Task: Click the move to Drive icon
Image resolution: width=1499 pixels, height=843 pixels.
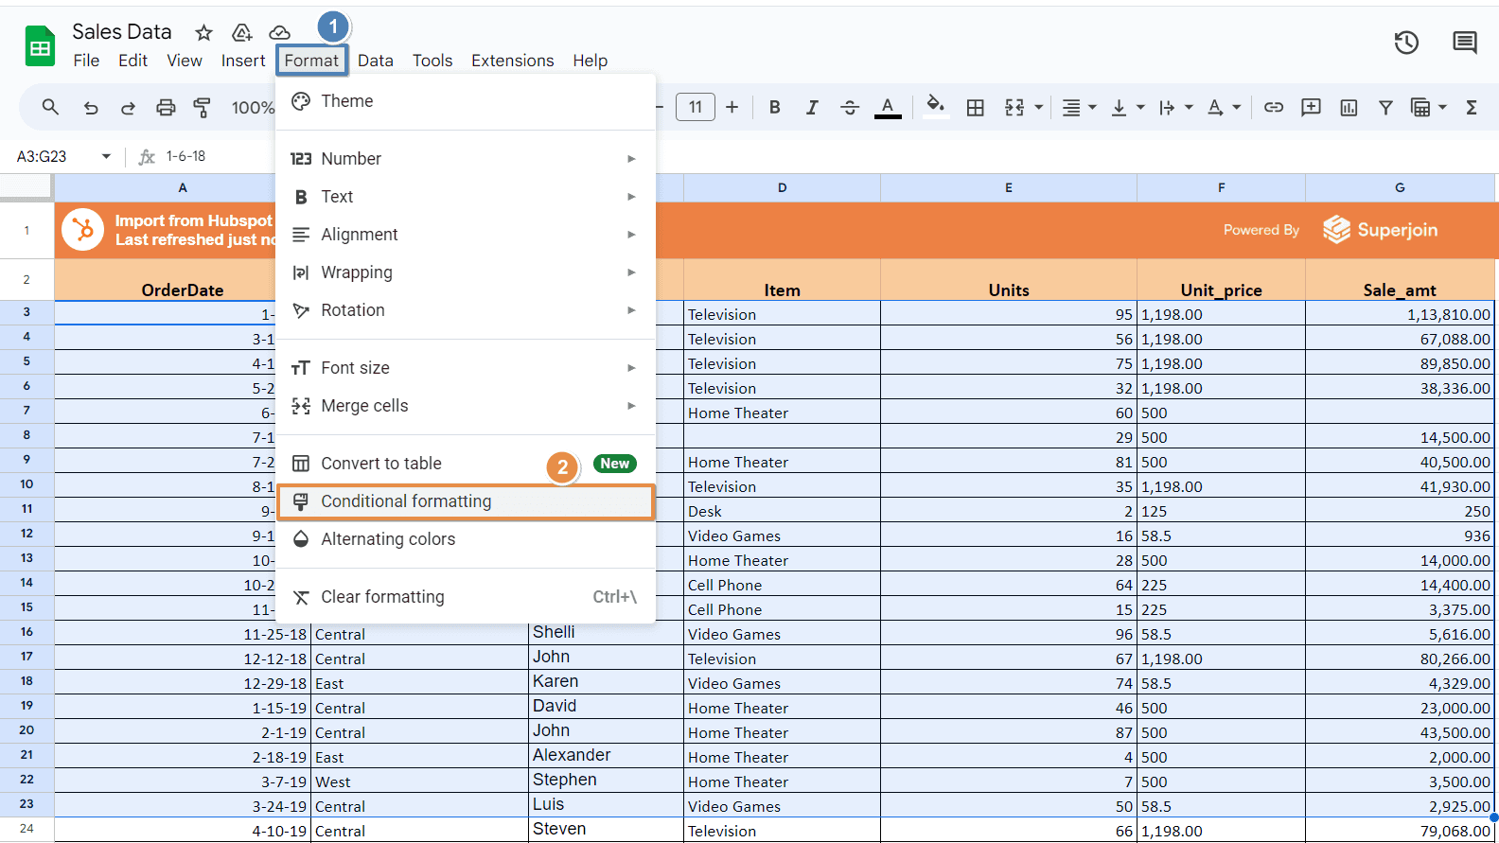Action: pyautogui.click(x=242, y=33)
